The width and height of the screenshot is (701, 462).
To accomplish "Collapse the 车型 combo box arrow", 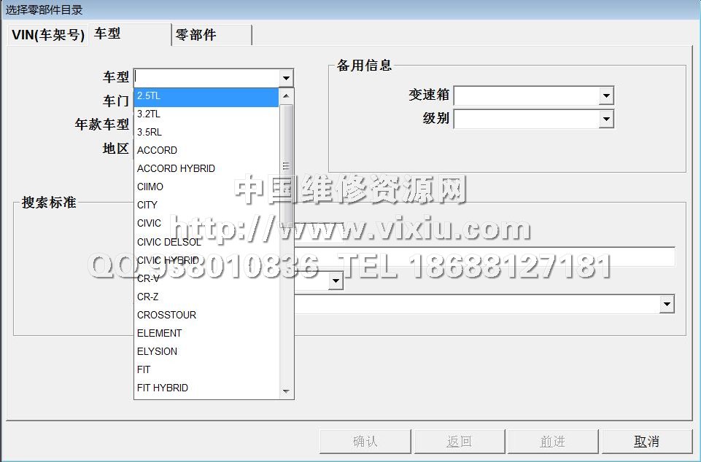I will [x=286, y=78].
